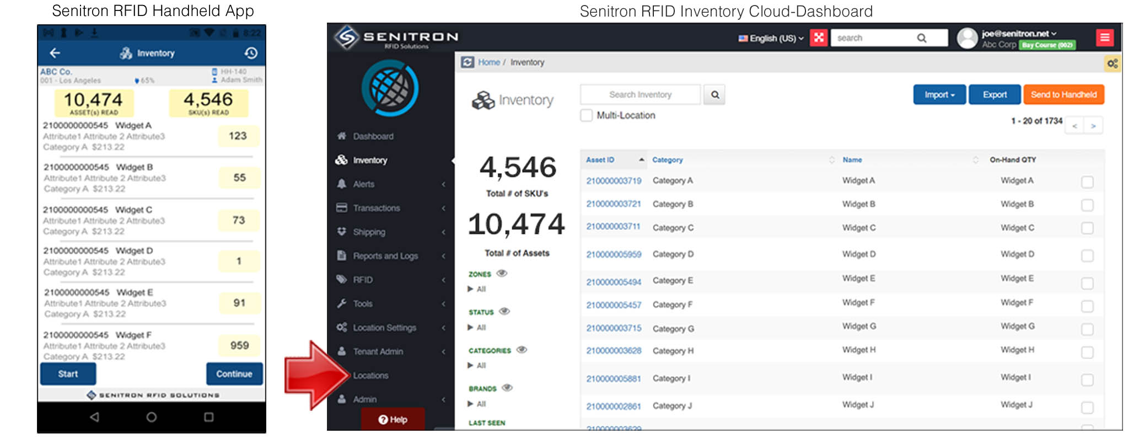Tap Android back triangle on handheld

click(x=94, y=417)
